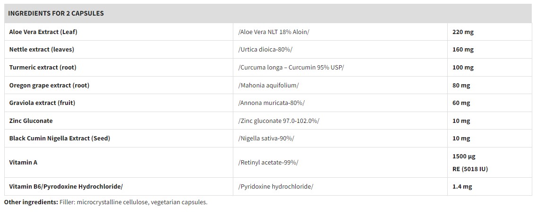
Task: Click the 'Ingredients for 2 Capsules' header
Action: [56, 13]
